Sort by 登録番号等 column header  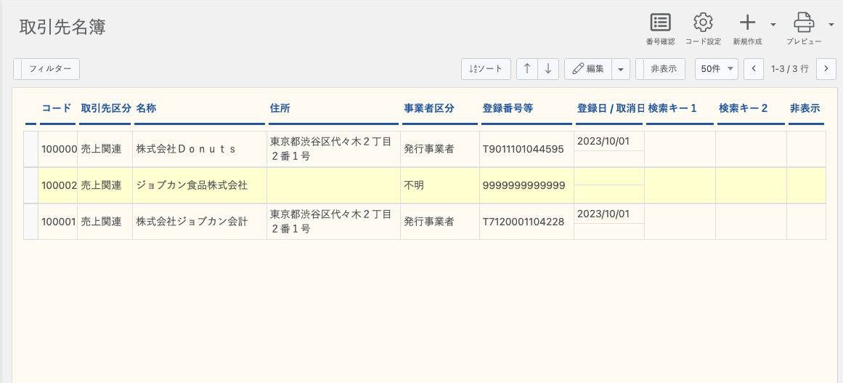(x=508, y=108)
